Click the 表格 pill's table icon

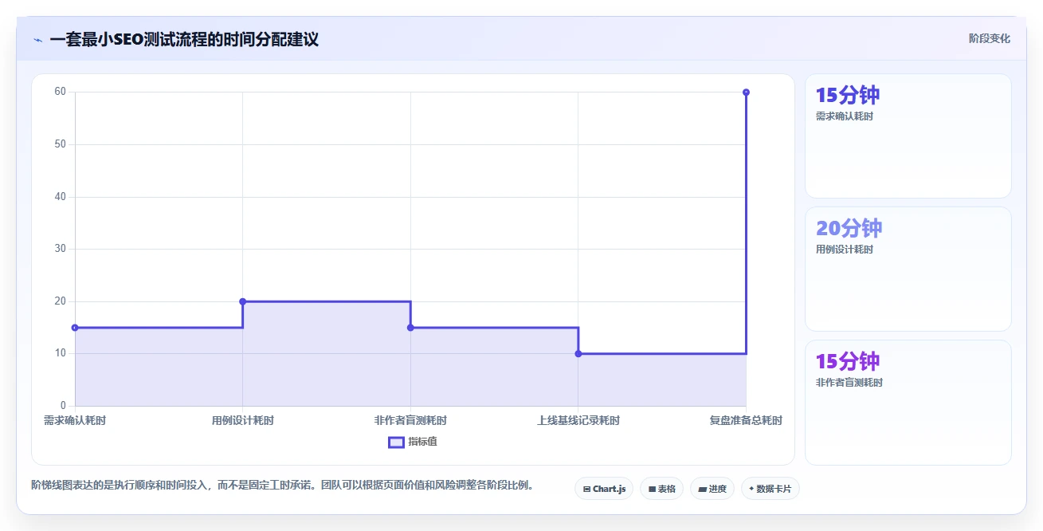pos(652,489)
